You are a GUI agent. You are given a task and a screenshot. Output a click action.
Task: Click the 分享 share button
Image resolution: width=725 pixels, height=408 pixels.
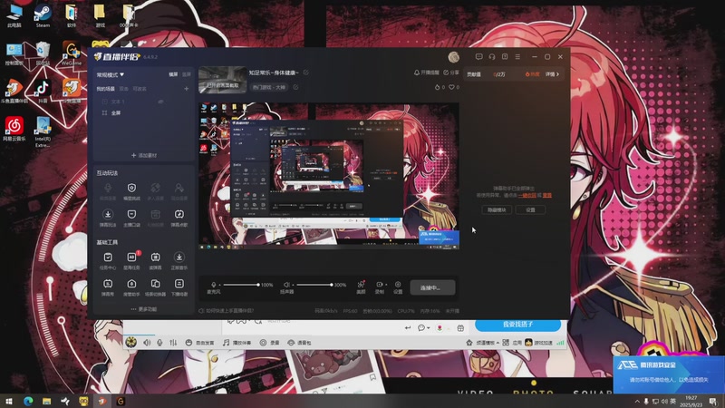451,73
